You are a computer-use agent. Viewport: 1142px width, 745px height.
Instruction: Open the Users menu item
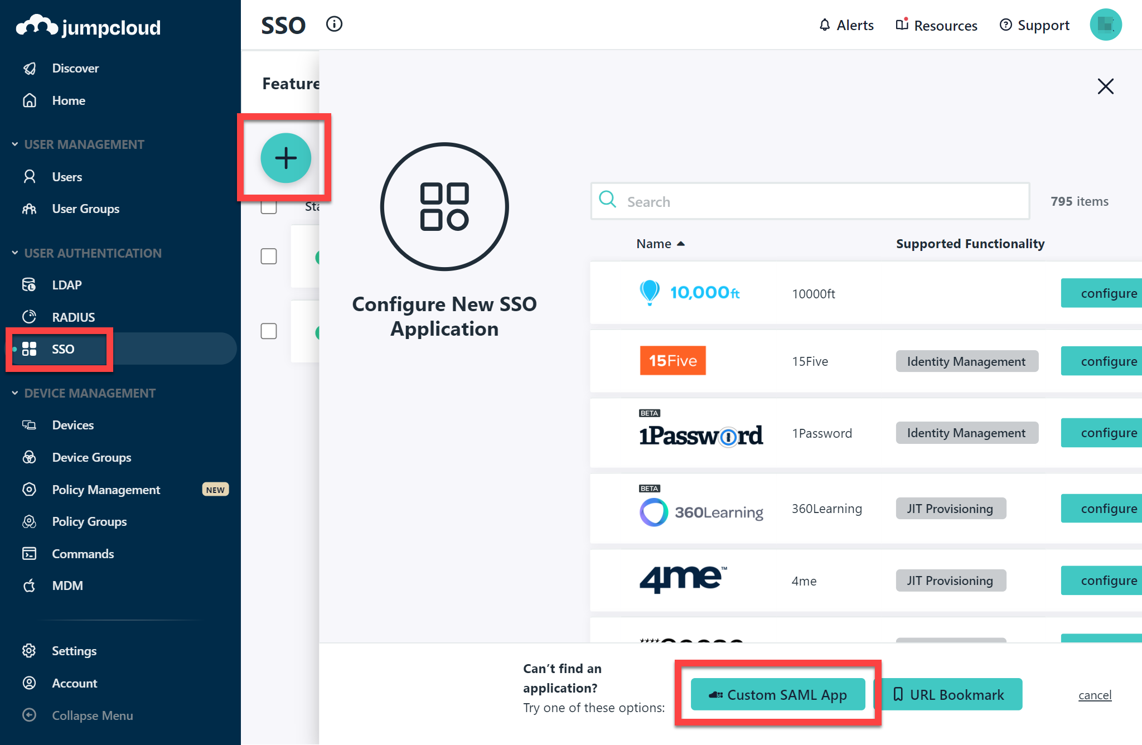tap(67, 177)
